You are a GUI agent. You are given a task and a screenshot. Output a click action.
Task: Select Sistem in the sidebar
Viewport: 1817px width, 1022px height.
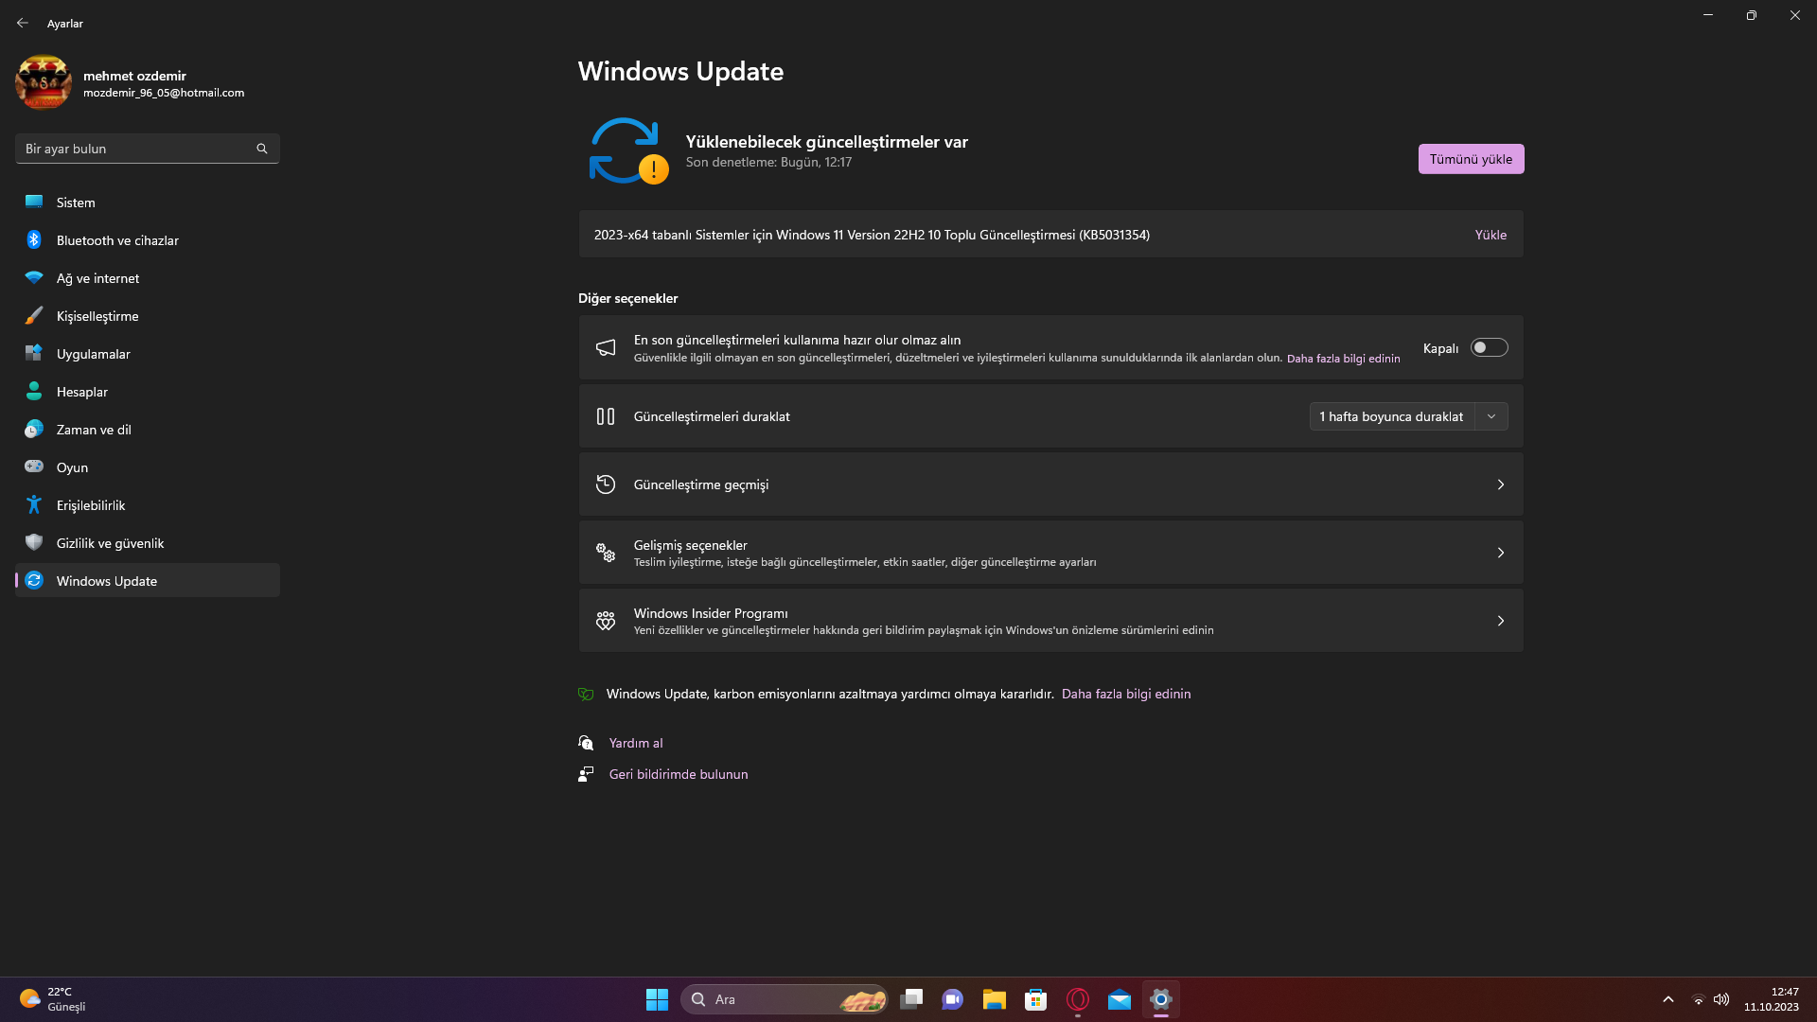76,203
